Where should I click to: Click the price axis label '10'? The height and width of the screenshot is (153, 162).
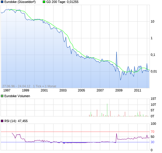152,21
